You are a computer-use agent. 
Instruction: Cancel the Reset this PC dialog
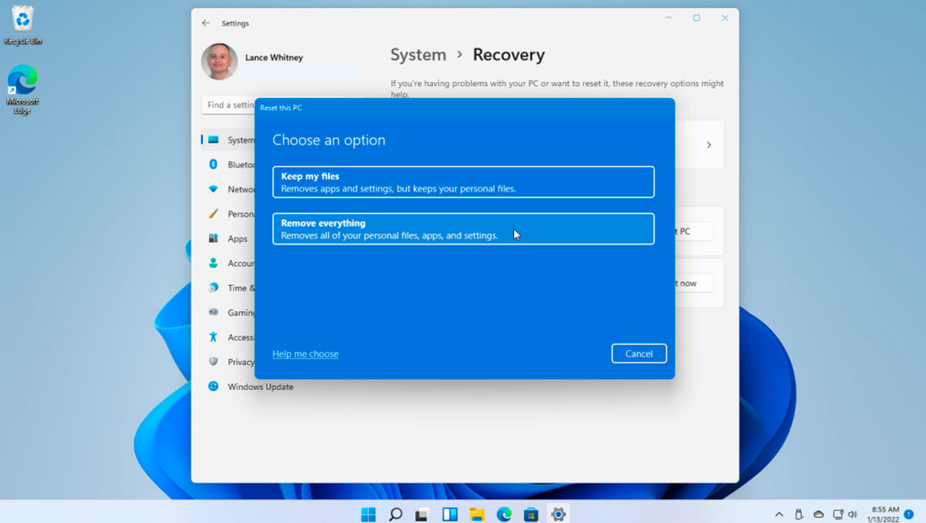pos(638,353)
